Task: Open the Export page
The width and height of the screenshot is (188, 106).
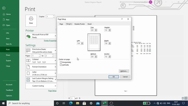Action: click(x=8, y=61)
